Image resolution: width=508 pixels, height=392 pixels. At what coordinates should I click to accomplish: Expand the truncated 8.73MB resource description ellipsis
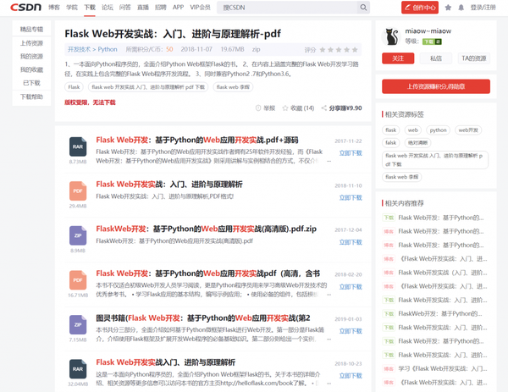coord(329,161)
